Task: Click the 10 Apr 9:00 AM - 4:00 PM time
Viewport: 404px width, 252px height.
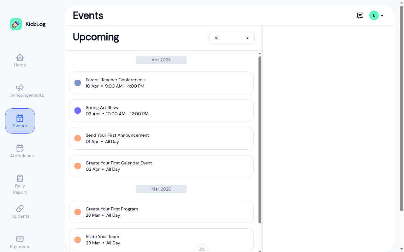Action: coord(115,86)
